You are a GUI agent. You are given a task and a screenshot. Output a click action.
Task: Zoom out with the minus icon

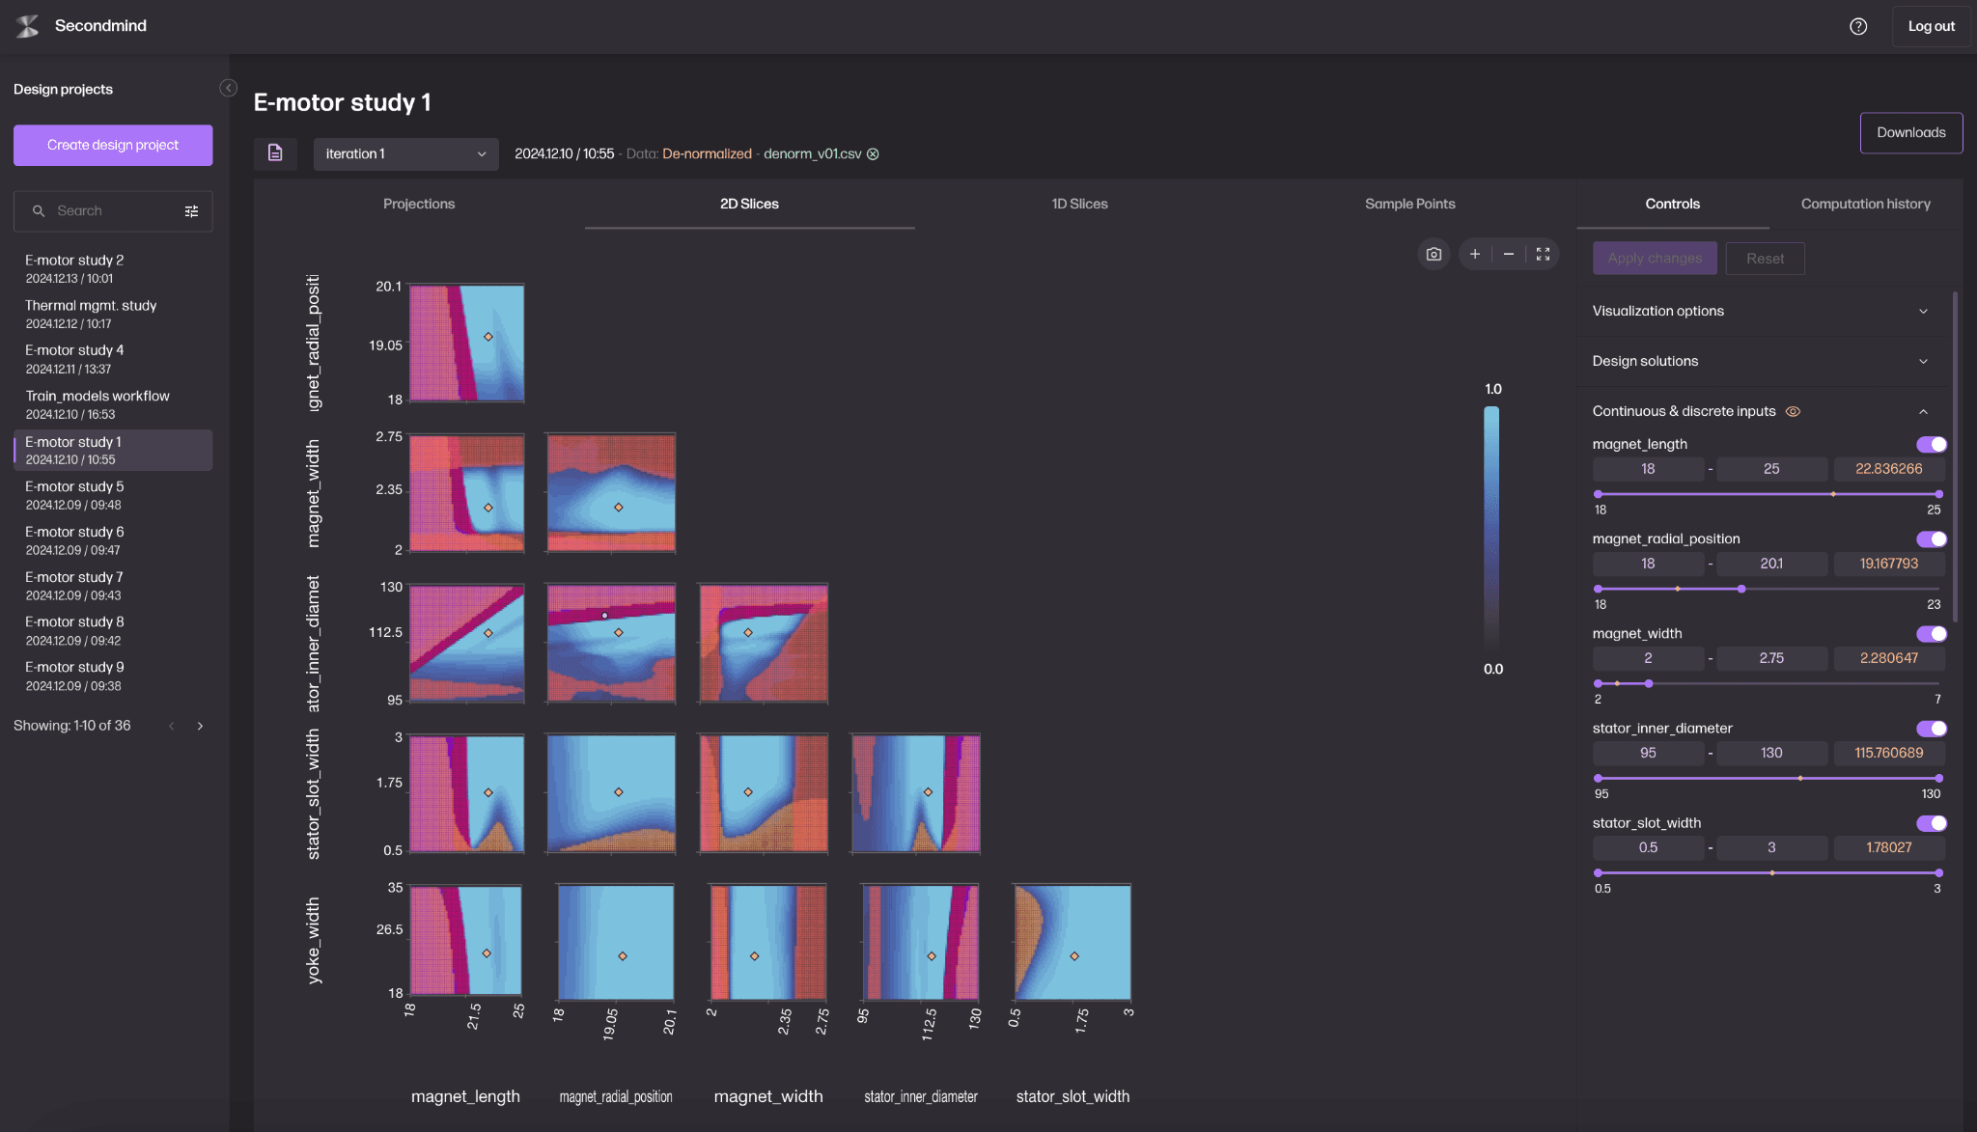click(1509, 254)
